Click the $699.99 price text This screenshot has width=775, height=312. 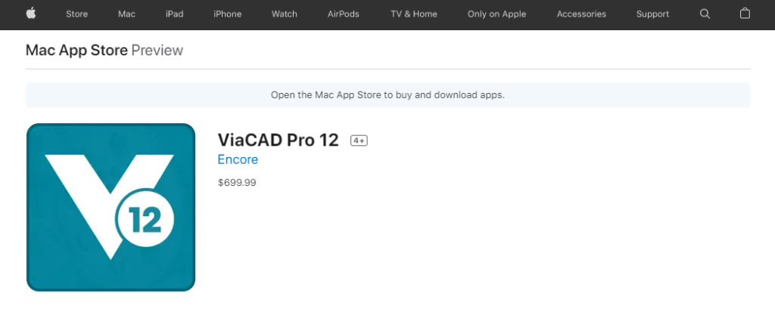(x=237, y=183)
